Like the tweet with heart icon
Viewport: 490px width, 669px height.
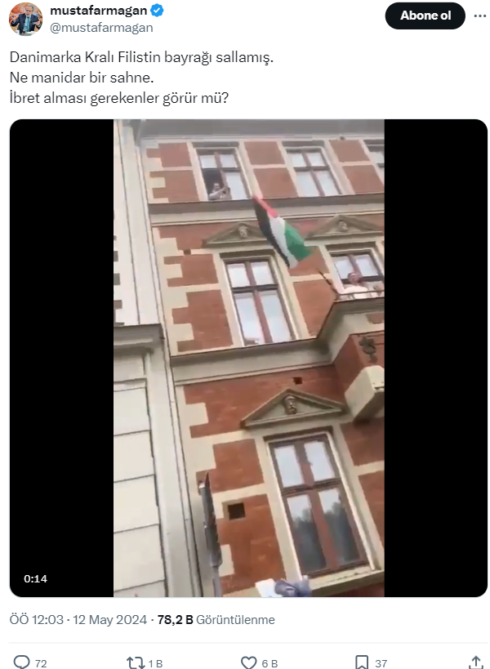(249, 662)
